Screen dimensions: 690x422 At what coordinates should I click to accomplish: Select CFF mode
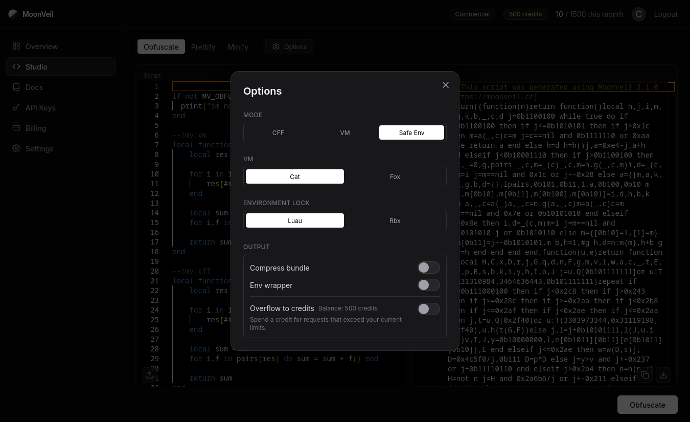pos(278,132)
